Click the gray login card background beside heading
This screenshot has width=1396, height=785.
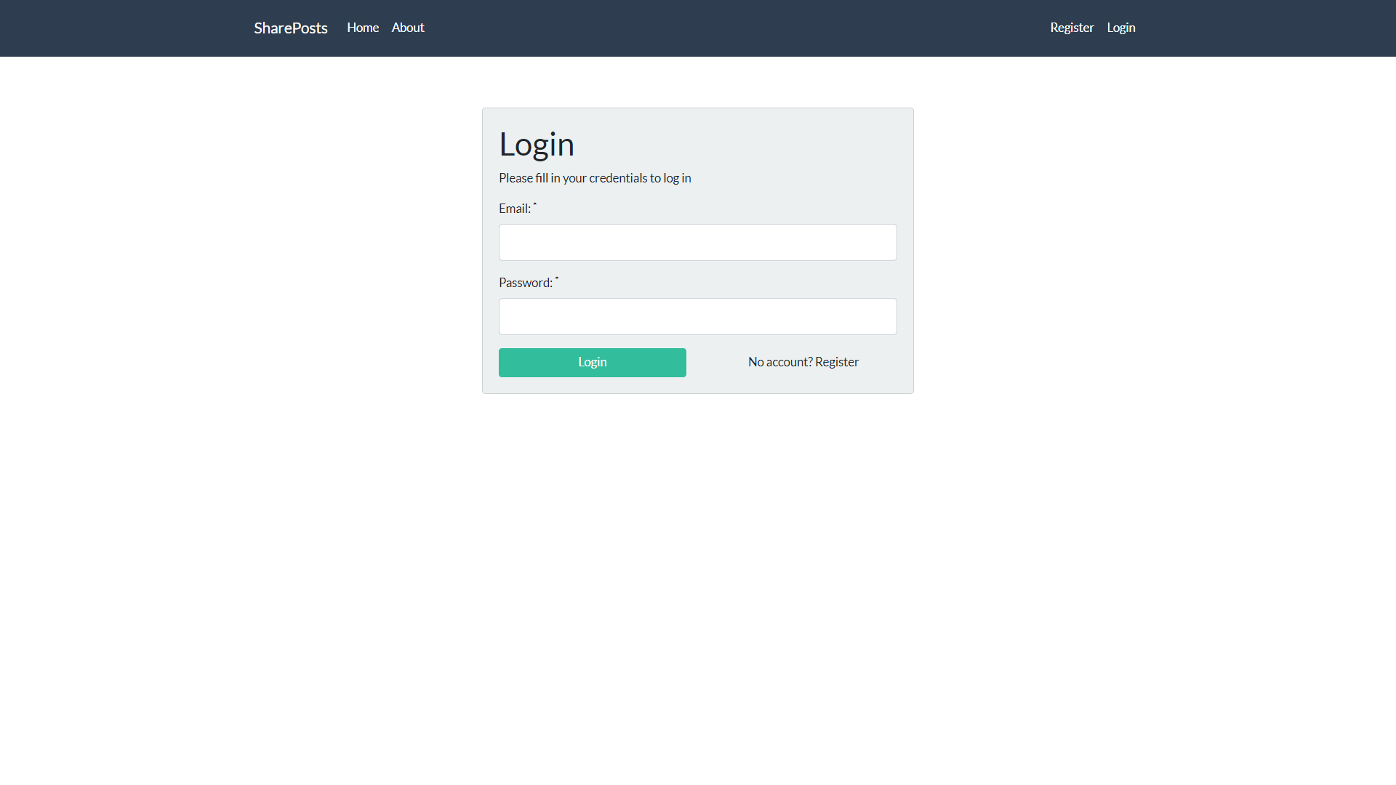coord(763,144)
